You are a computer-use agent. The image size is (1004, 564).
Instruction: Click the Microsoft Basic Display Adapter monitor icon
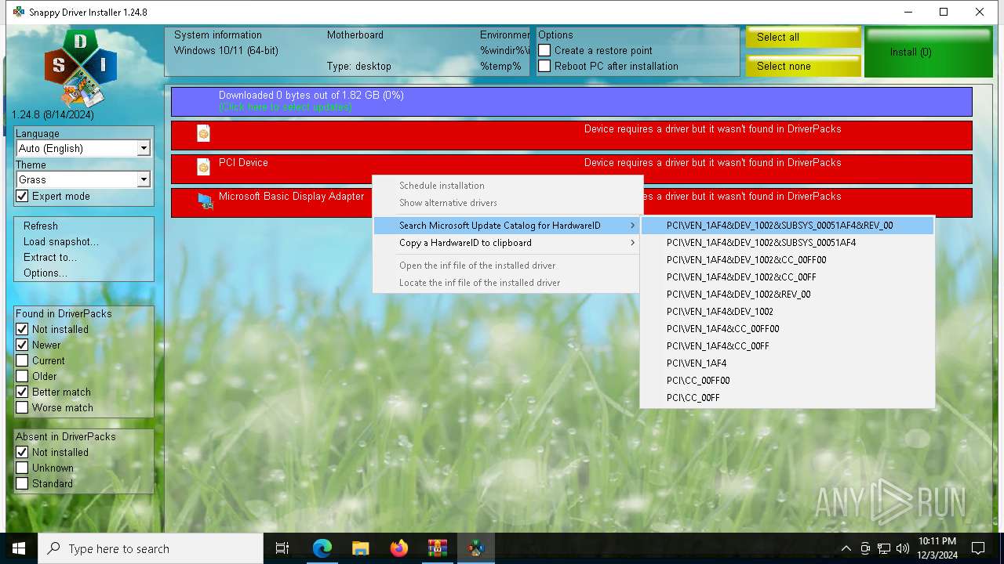point(206,201)
